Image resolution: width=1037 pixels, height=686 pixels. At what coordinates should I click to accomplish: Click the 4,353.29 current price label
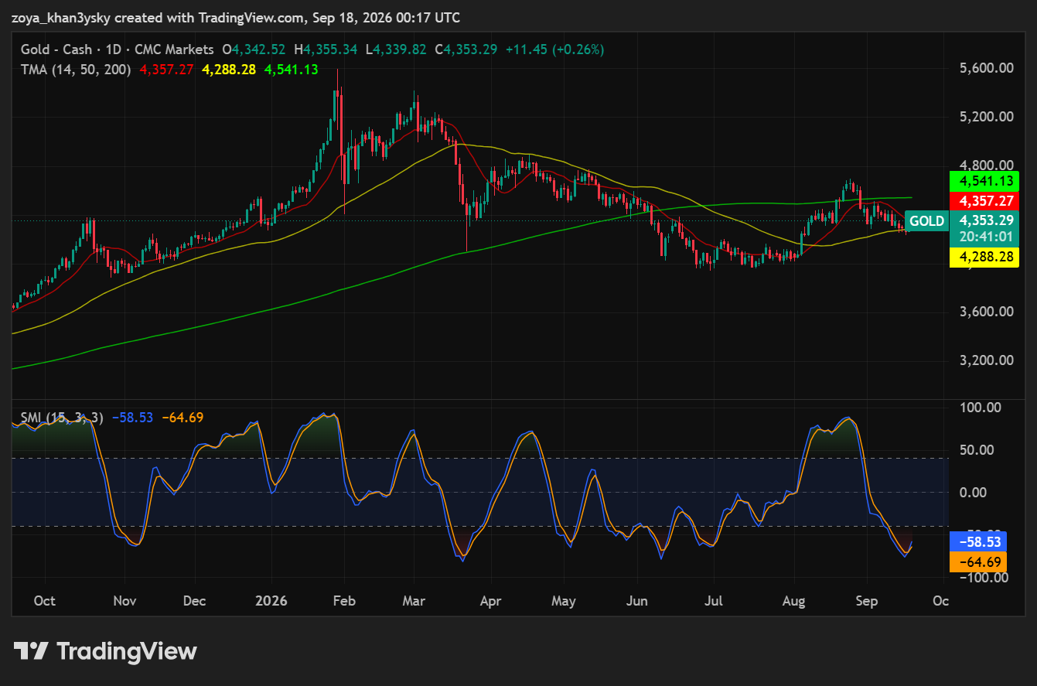coord(984,220)
